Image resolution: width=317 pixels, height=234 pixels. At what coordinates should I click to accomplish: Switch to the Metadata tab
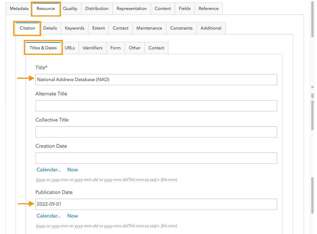(x=19, y=9)
